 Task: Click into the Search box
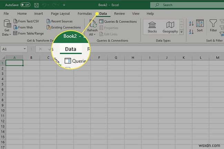pyautogui.click(x=187, y=5)
